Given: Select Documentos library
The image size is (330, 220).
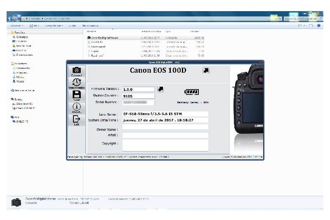Looking at the screenshot, I should 22,68.
